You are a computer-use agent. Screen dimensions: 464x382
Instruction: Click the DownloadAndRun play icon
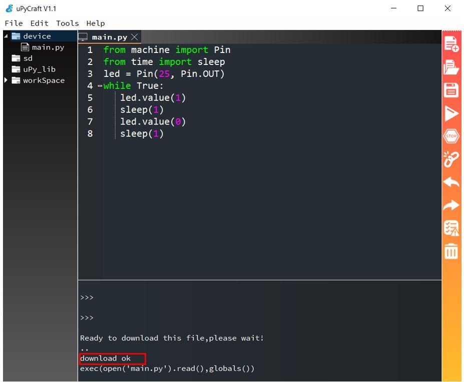(451, 113)
